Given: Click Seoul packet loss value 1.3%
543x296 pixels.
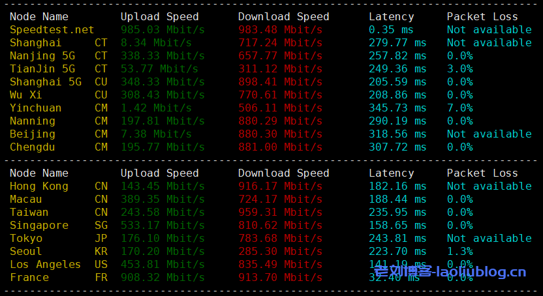Looking at the screenshot, I should [460, 252].
